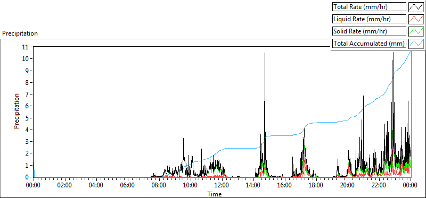Click the Solid Rate green line swatch
Viewport: 426px width, 198px height.
coord(416,31)
